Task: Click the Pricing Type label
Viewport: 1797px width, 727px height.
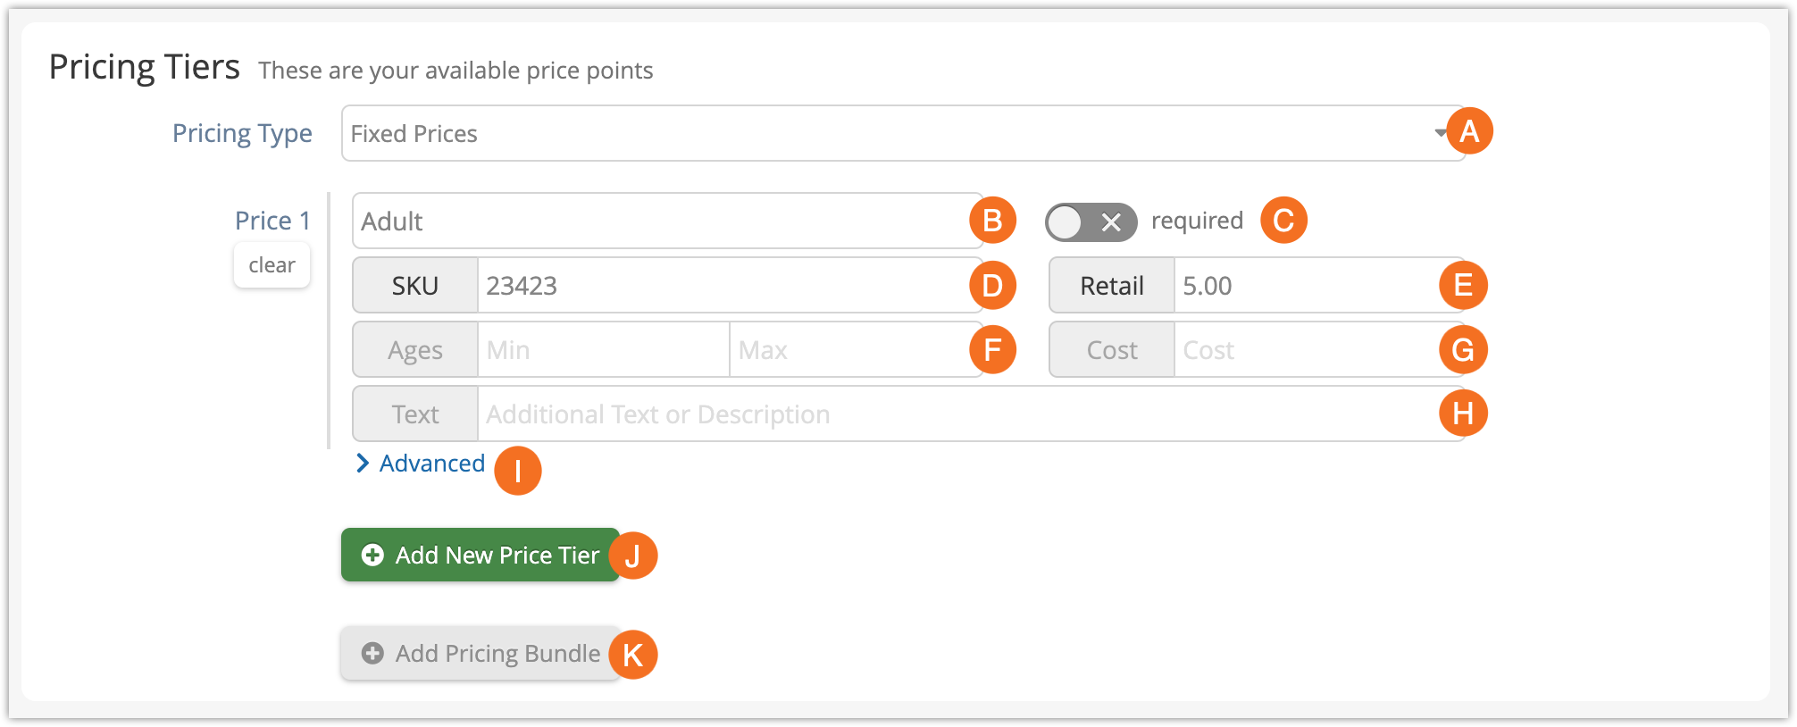Action: 242,133
